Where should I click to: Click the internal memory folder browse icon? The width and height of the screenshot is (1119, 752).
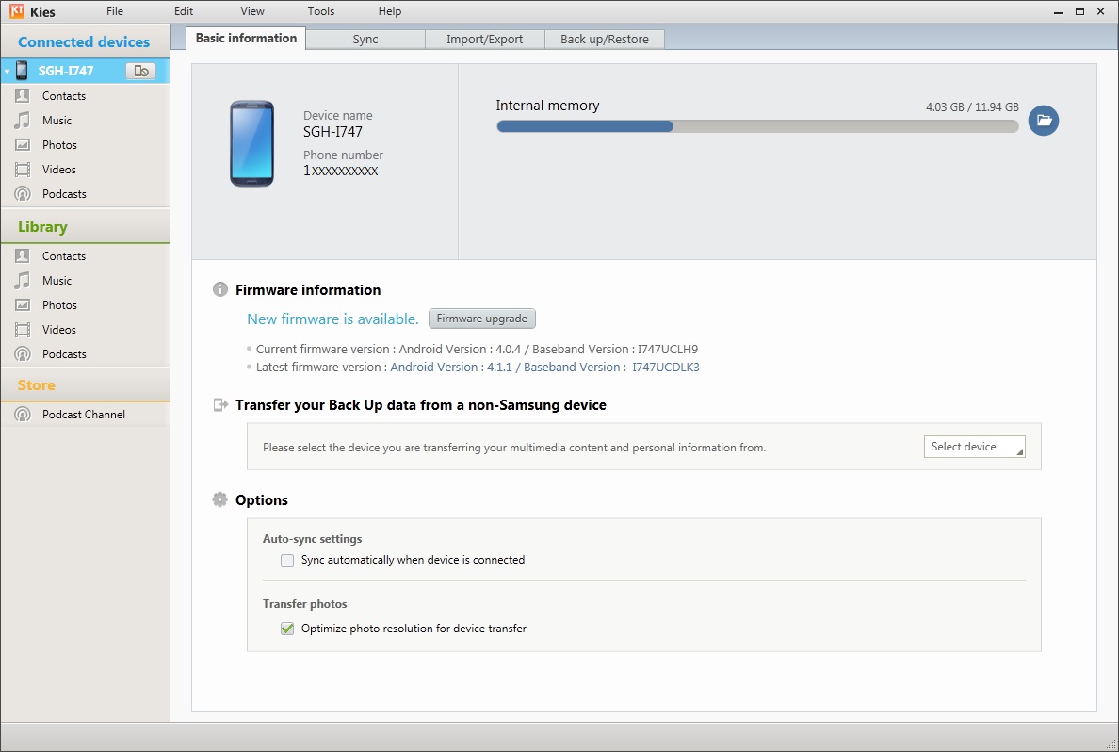click(1043, 121)
